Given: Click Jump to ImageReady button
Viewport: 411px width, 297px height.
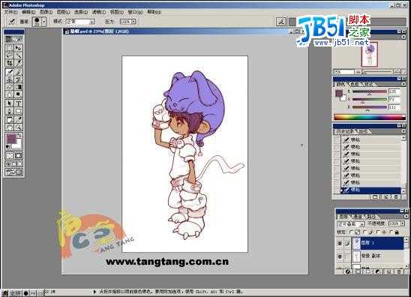Looking at the screenshot, I should point(14,172).
